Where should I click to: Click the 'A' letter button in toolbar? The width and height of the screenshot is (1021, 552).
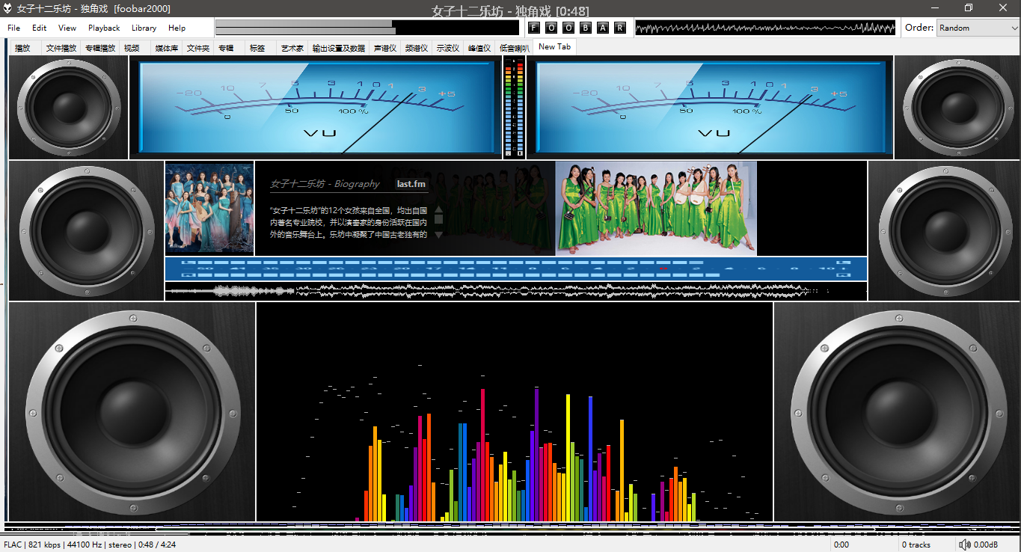pyautogui.click(x=603, y=28)
